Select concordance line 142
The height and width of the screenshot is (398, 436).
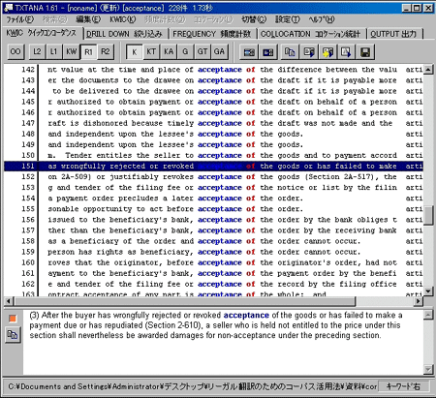[x=214, y=70]
